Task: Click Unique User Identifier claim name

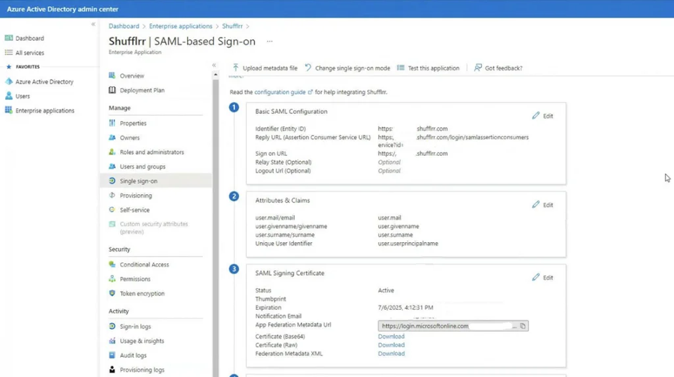Action: [284, 243]
